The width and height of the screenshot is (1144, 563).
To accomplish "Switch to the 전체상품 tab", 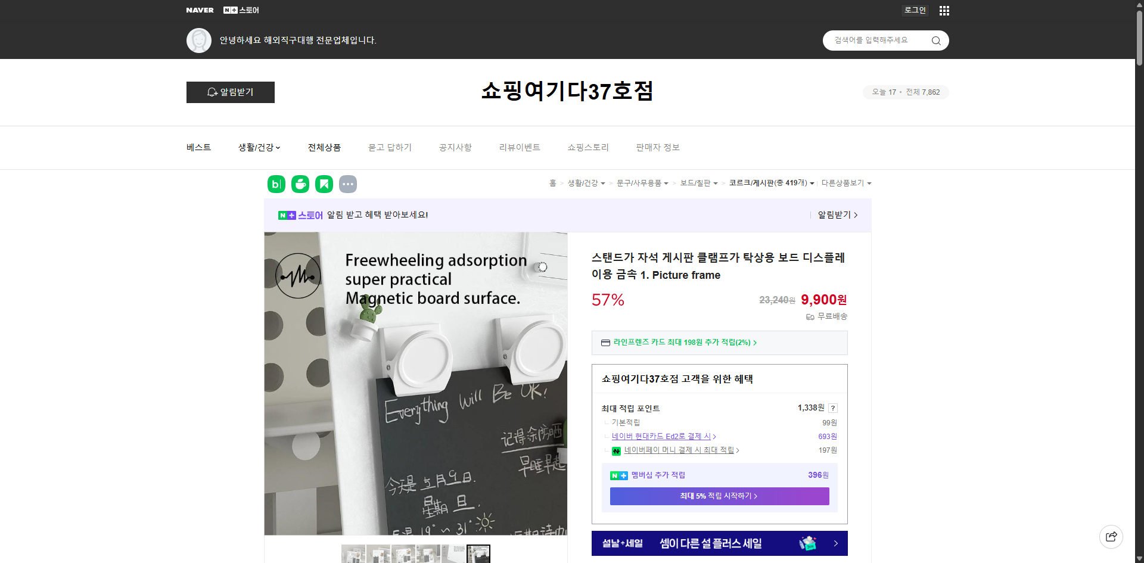I will pyautogui.click(x=324, y=147).
